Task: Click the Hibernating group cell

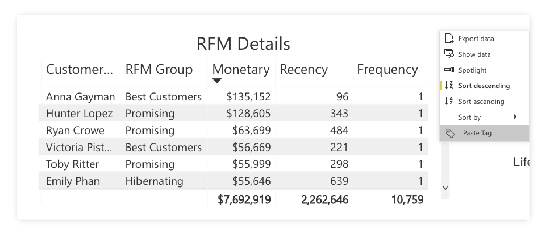Action: click(154, 181)
